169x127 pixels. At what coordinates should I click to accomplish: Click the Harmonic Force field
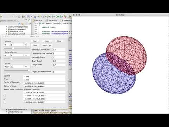coord(59,58)
